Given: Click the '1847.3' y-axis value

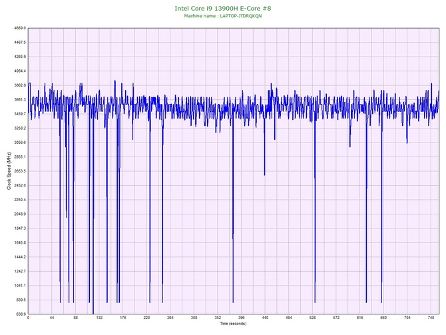Looking at the screenshot, I should tap(19, 228).
